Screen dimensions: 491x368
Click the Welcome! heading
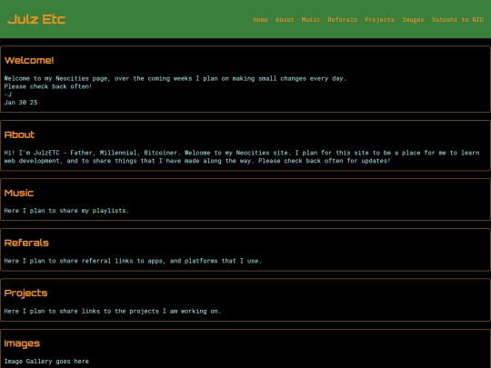tap(29, 60)
